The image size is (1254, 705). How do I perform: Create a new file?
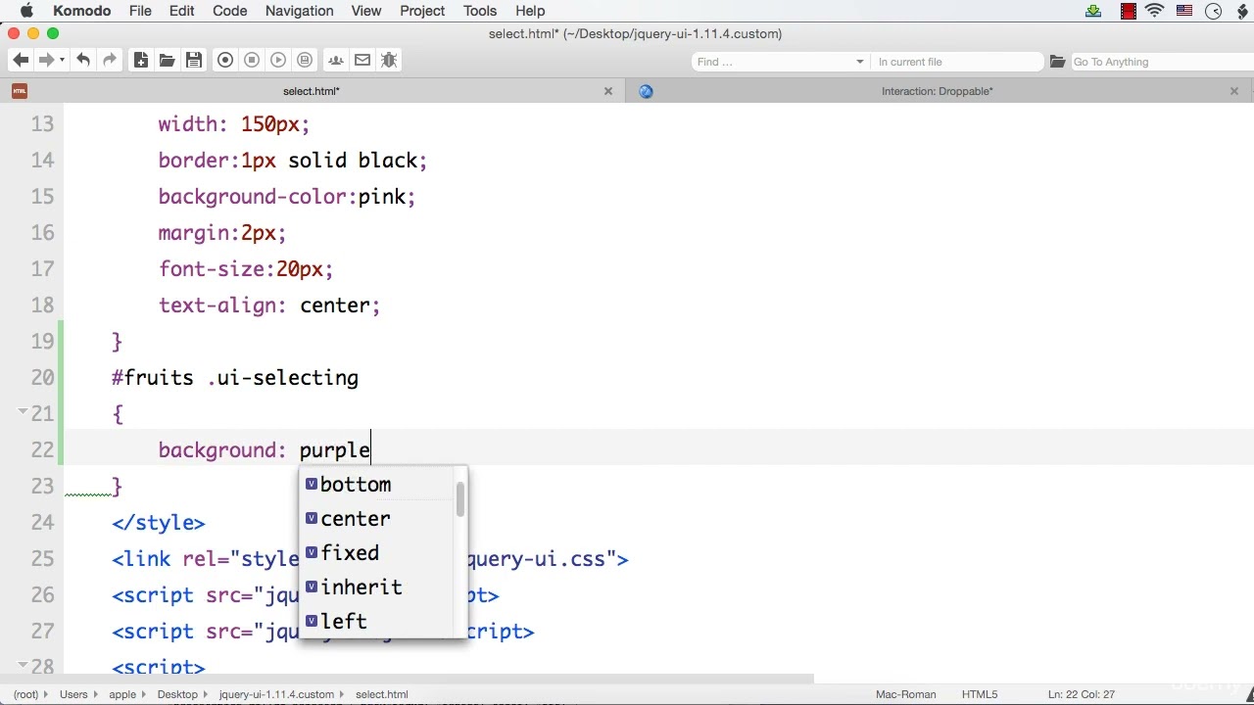pos(141,61)
